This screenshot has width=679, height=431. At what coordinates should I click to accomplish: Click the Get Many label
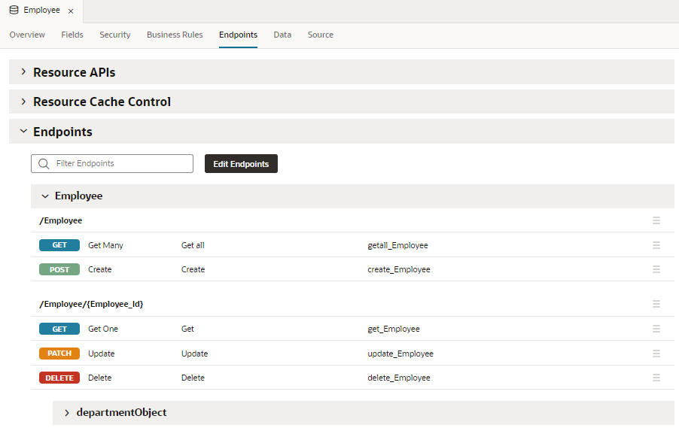(105, 245)
